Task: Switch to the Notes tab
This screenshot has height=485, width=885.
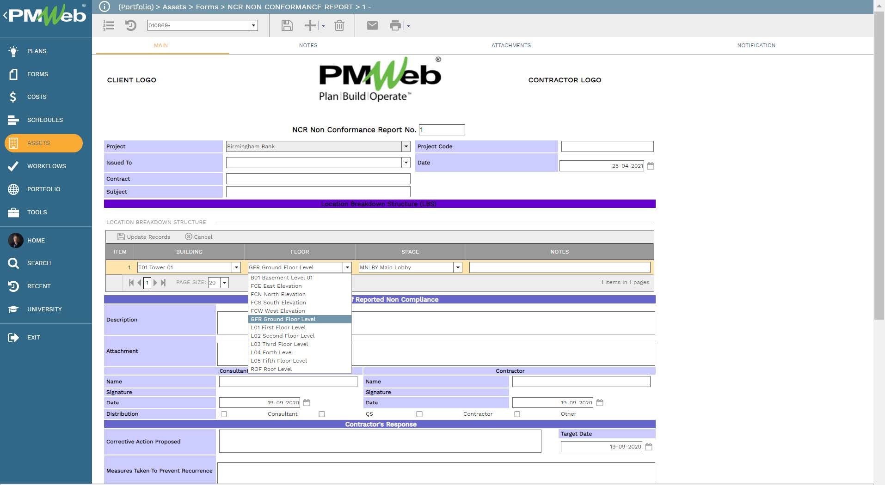Action: click(308, 45)
